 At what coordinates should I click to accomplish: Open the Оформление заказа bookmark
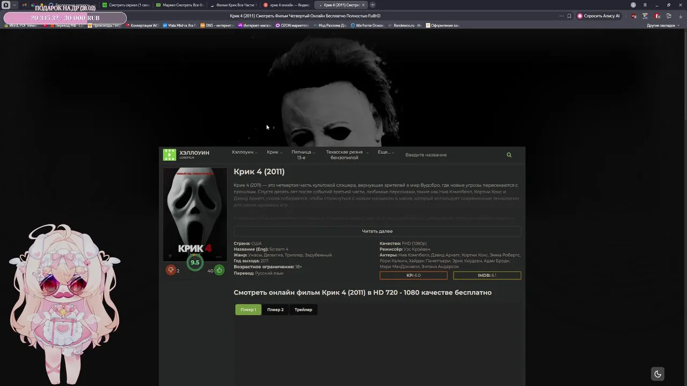[x=443, y=25]
